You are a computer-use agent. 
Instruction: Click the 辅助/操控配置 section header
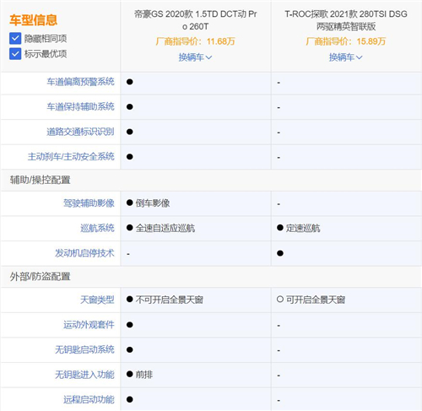(x=40, y=180)
